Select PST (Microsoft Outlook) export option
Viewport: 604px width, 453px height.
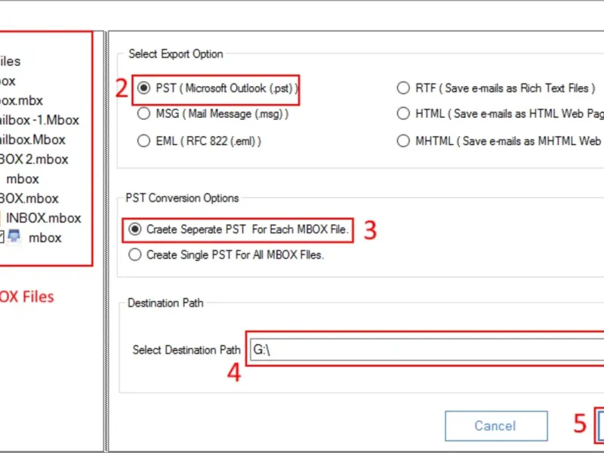point(143,88)
